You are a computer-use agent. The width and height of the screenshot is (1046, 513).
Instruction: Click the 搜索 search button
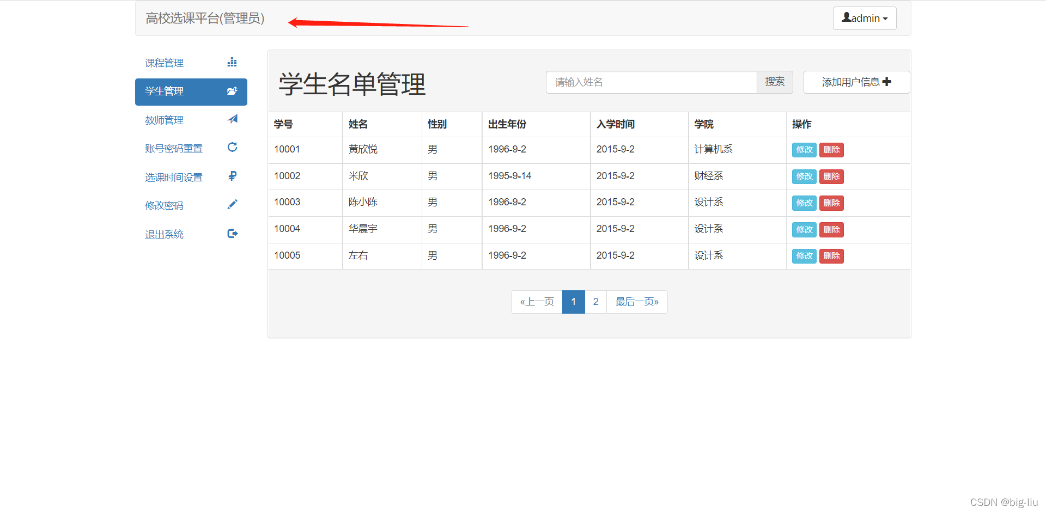coord(775,82)
